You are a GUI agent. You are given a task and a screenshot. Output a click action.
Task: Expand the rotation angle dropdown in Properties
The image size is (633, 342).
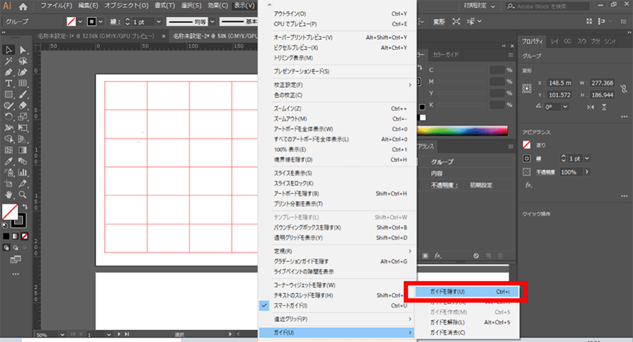(564, 106)
